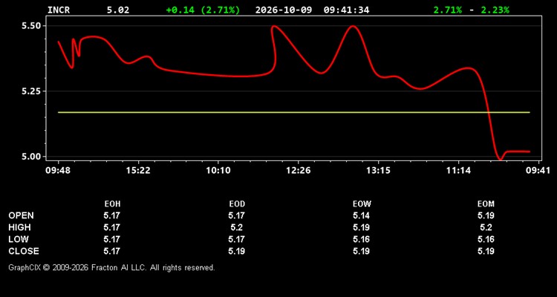This screenshot has width=557, height=297.
Task: Select the EOH CLOSE cell 5.17
Action: click(x=112, y=251)
